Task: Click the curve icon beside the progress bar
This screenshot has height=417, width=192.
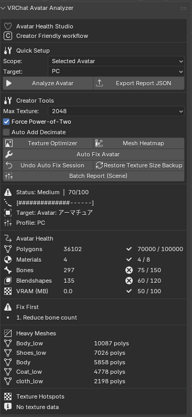Action: tap(8, 203)
